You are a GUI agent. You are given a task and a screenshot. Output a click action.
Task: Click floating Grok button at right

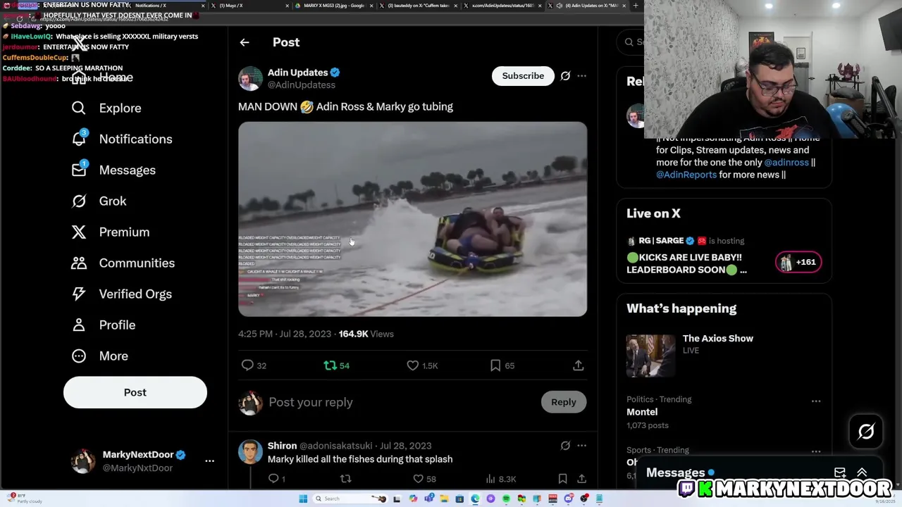pyautogui.click(x=866, y=432)
